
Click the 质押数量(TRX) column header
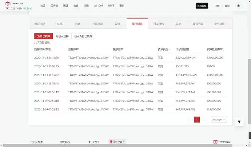tap(215, 49)
